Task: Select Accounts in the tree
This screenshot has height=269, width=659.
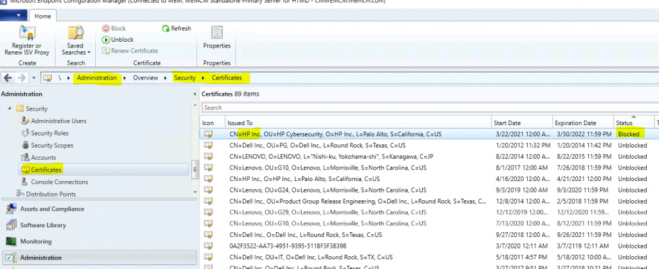Action: pos(43,157)
